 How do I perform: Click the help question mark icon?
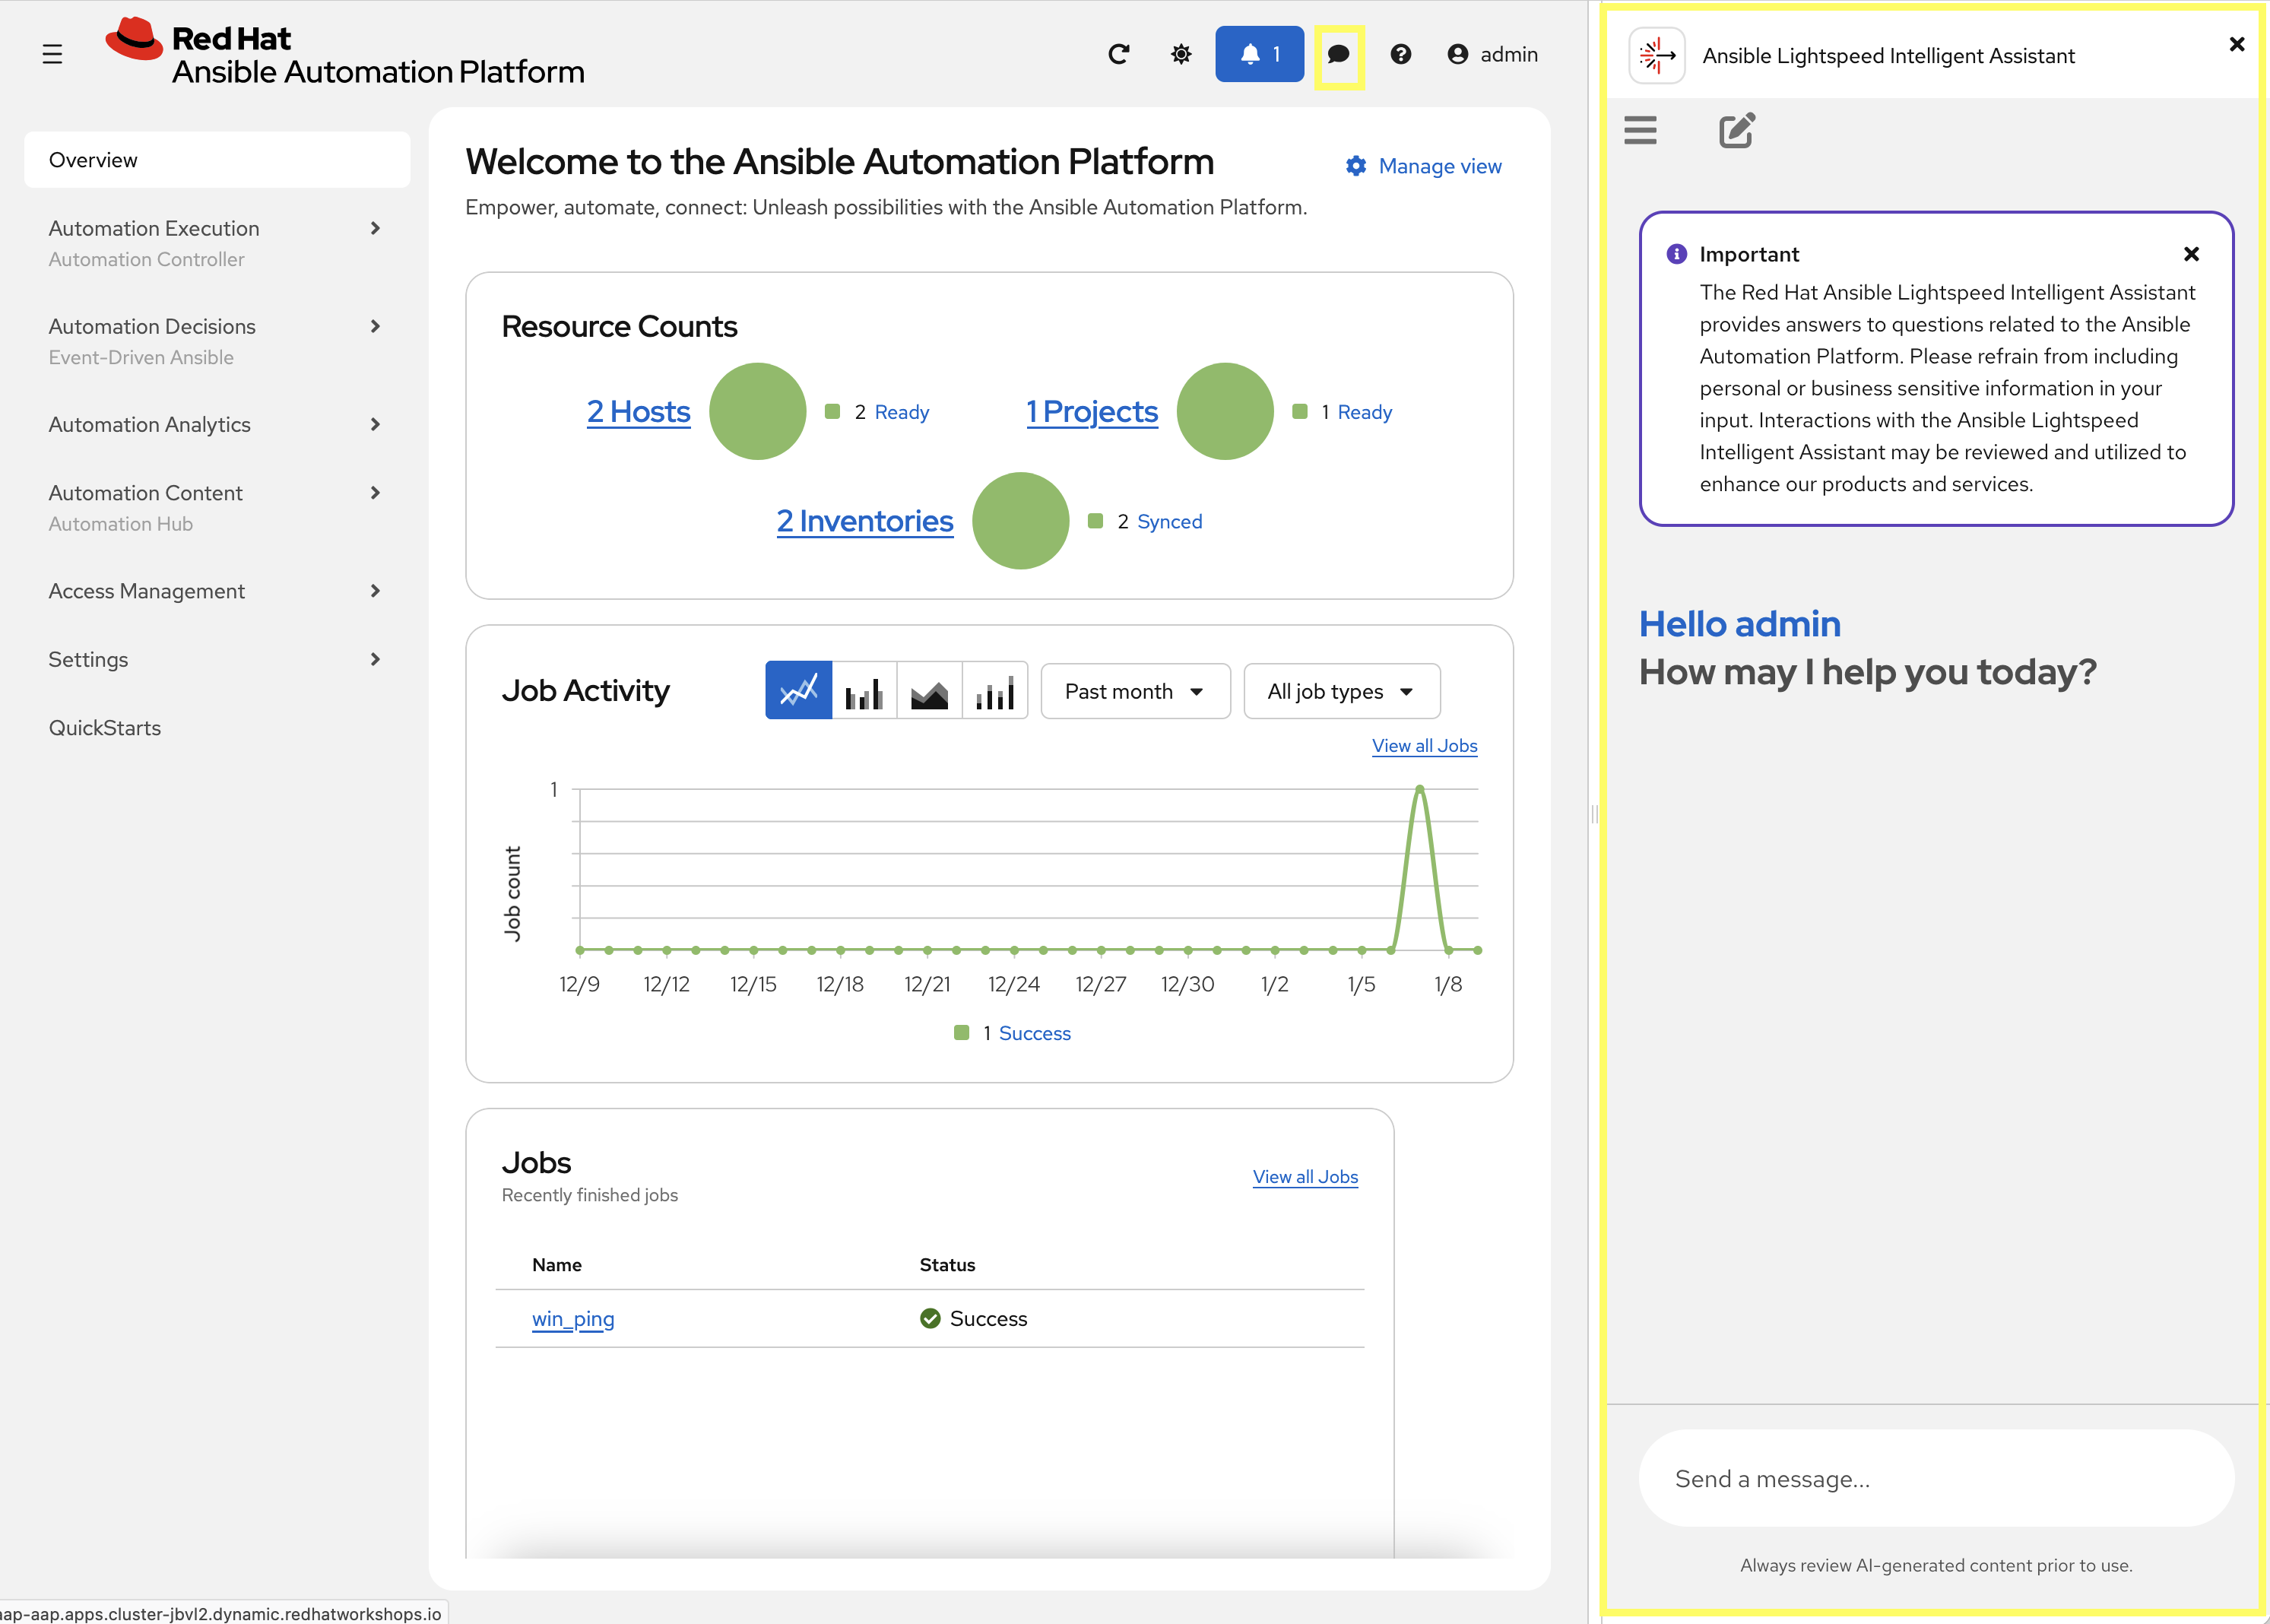1402,55
